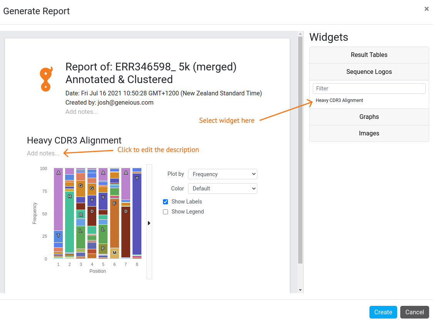Click the widget Filter input field

click(x=369, y=88)
